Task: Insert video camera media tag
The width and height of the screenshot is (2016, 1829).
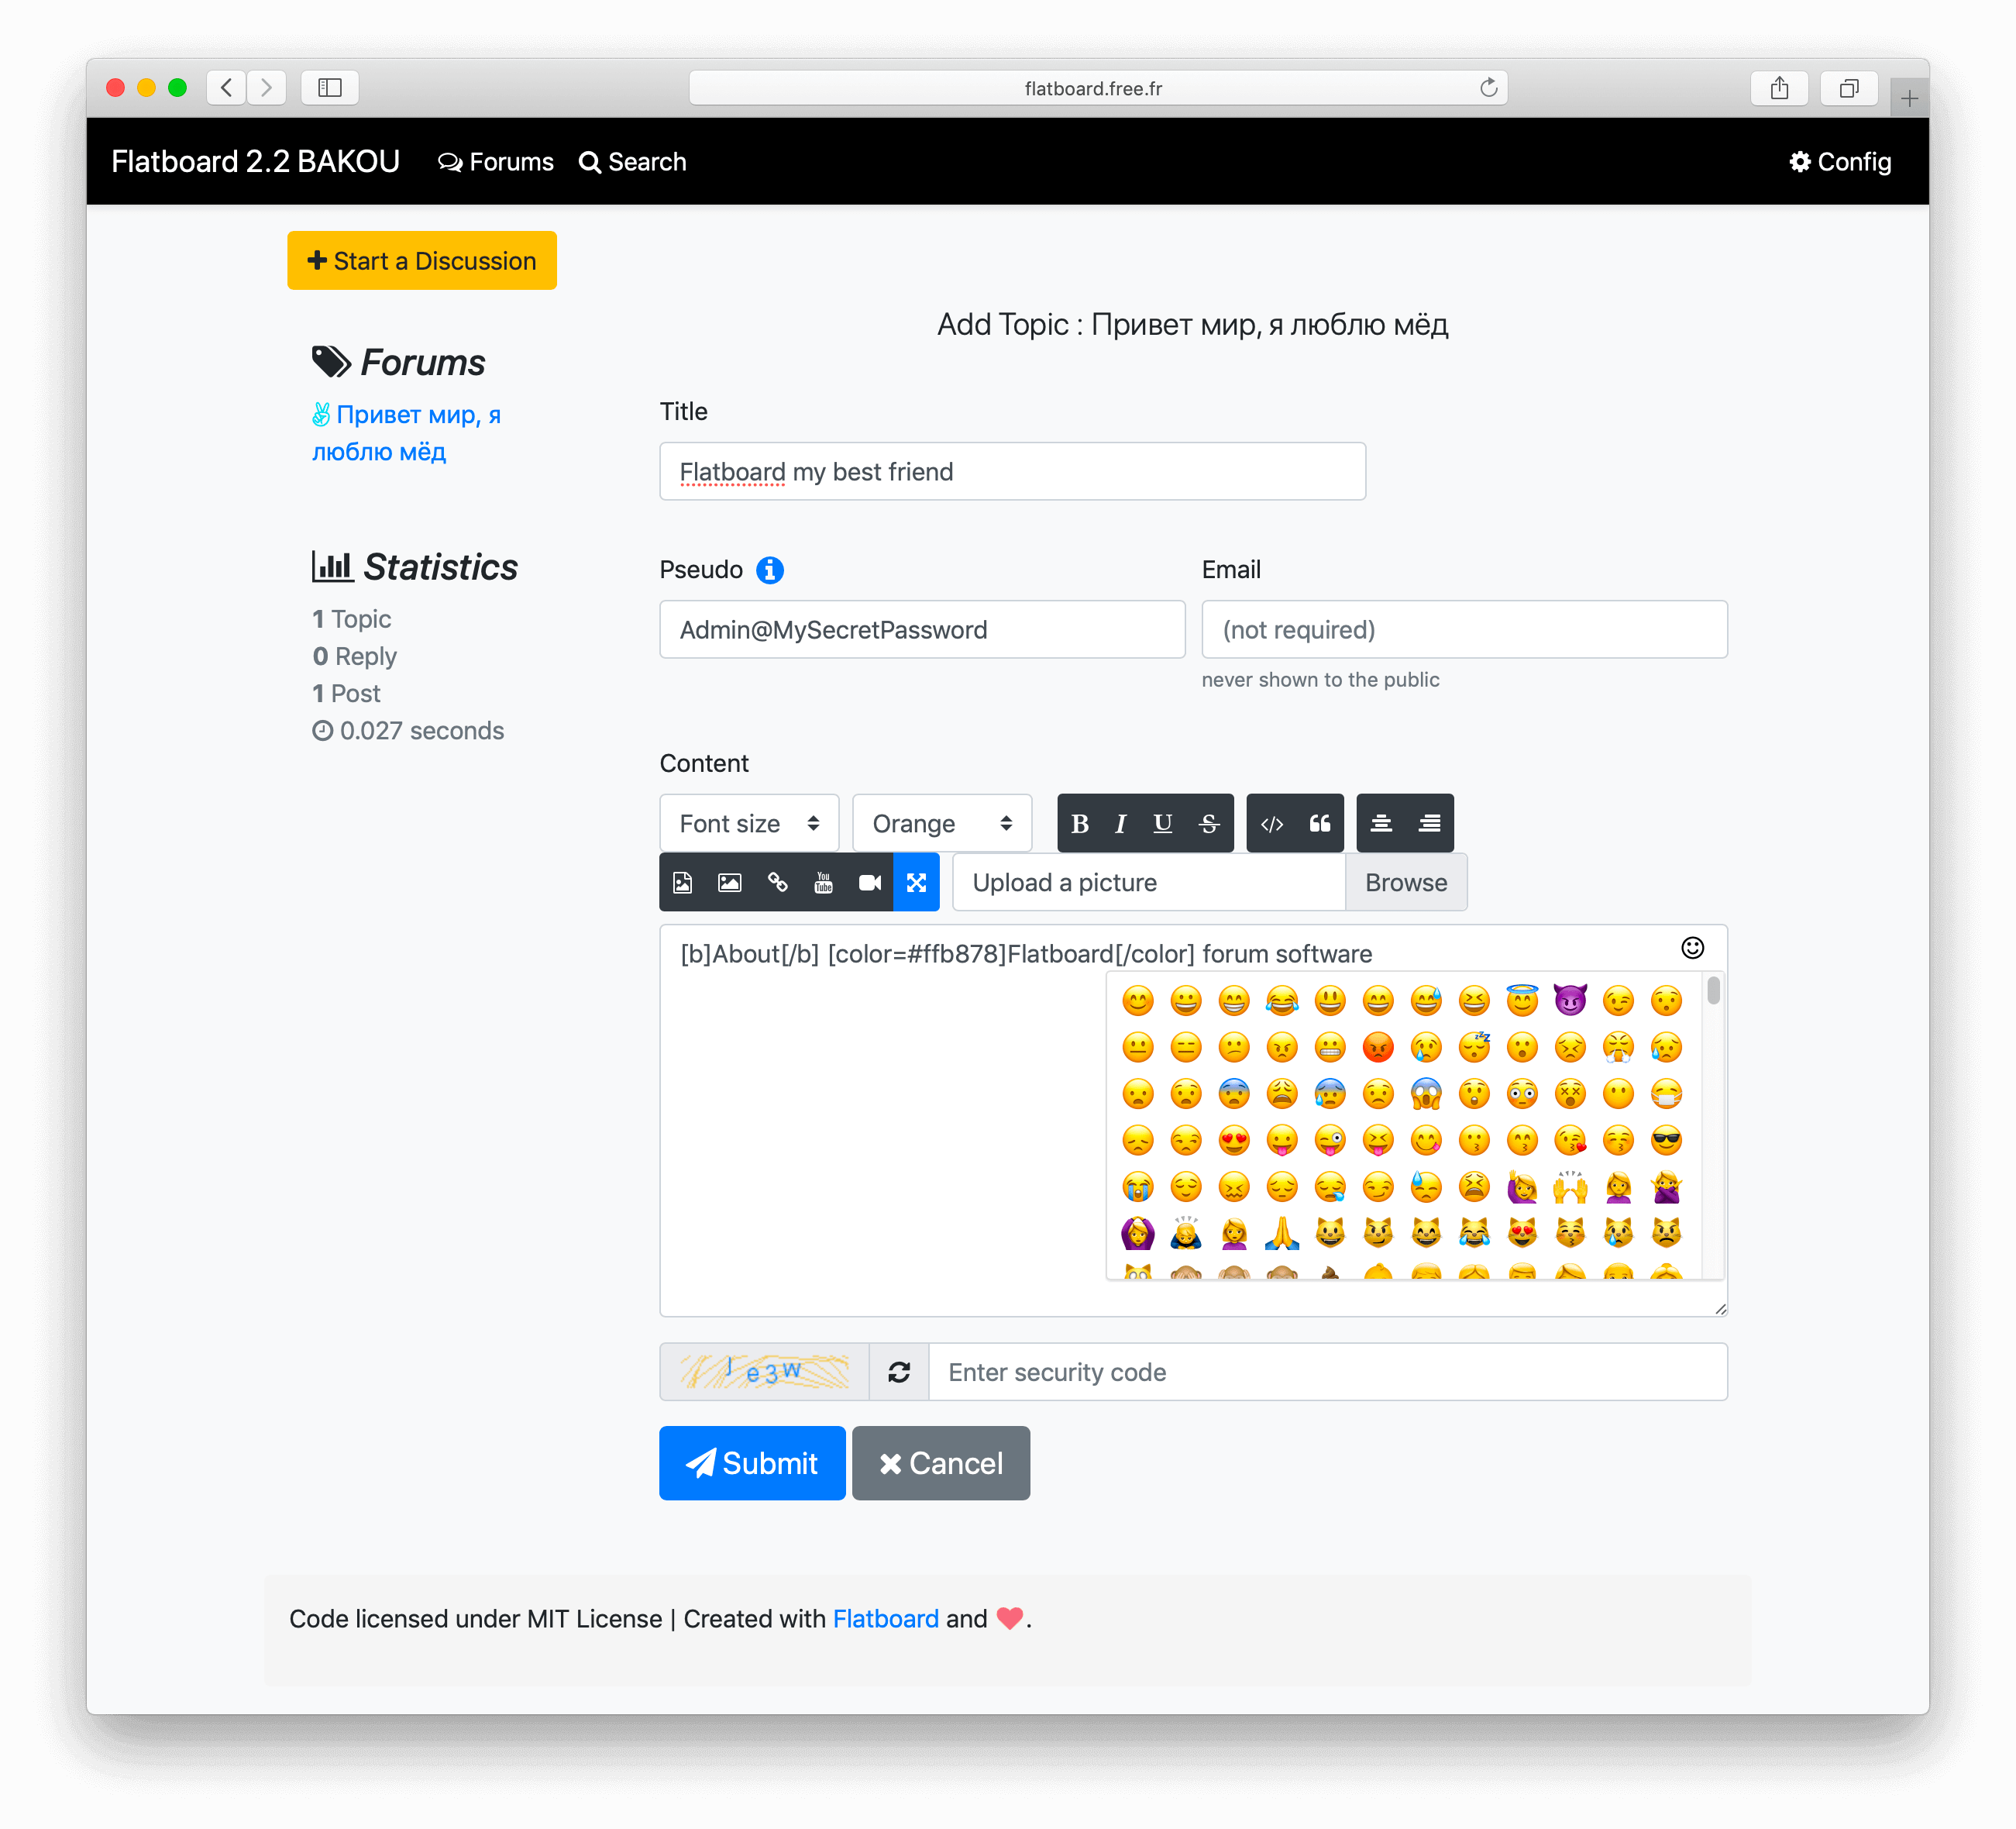Action: 869,882
